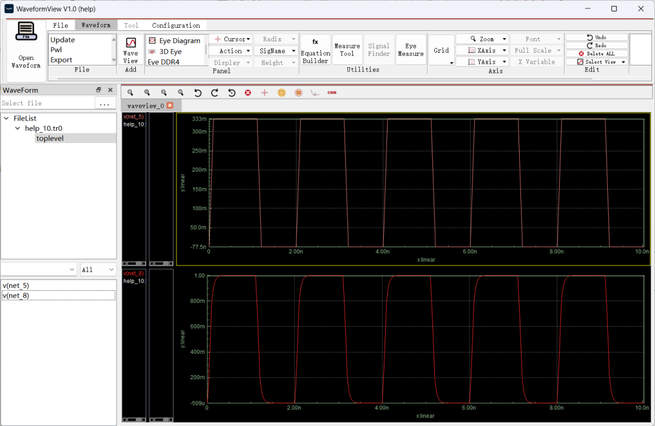The image size is (655, 426).
Task: Click the red crosshair cursor icon
Action: (x=265, y=93)
